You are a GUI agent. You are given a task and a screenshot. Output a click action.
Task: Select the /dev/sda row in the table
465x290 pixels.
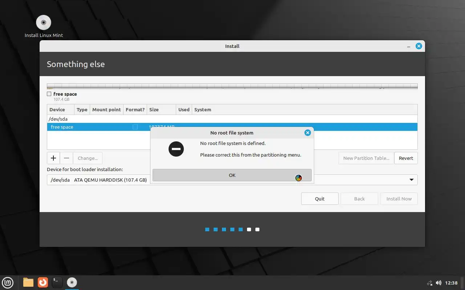pos(232,119)
